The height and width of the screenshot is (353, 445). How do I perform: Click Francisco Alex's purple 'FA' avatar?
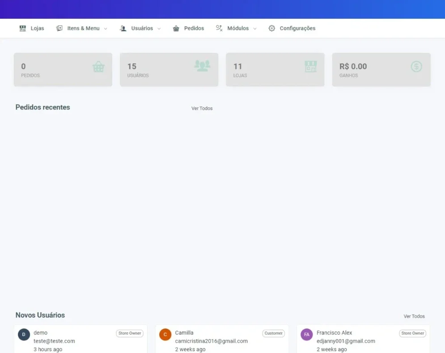[306, 335]
